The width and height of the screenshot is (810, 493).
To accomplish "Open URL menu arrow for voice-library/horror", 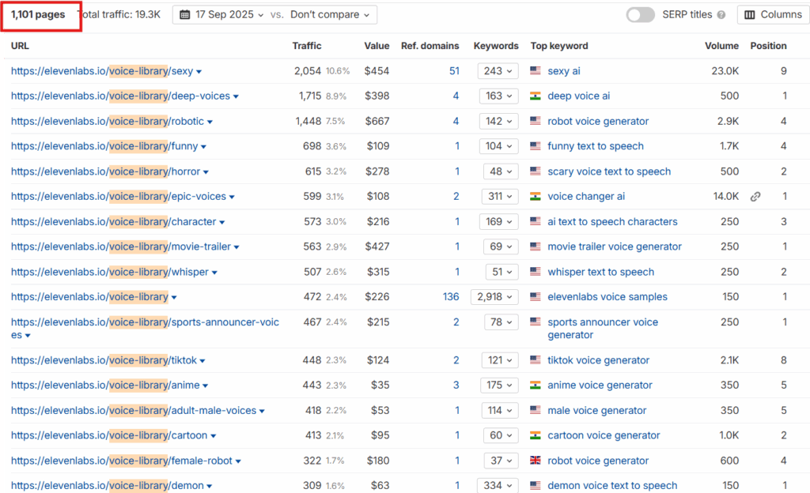I will (206, 172).
